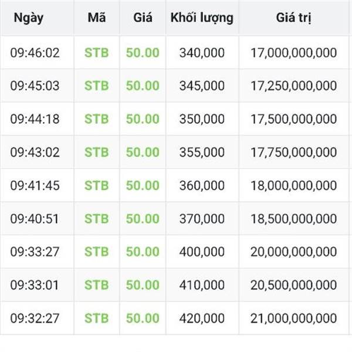Click the Ngày column header
This screenshot has width=352, height=352.
(x=27, y=18)
